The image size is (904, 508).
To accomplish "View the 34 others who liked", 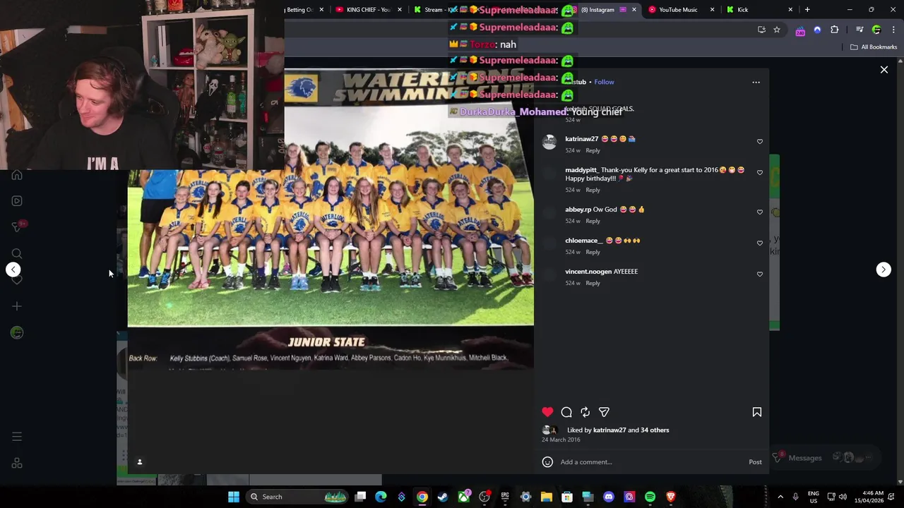I will (x=655, y=430).
